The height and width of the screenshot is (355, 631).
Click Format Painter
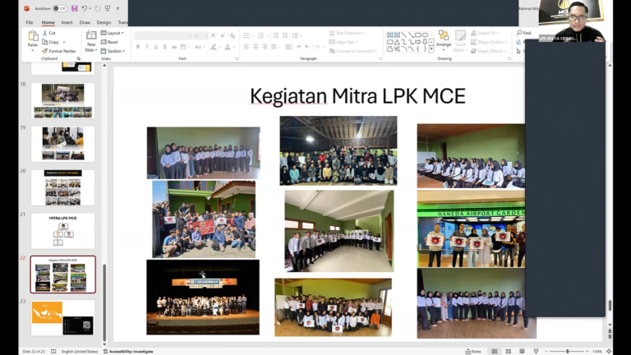point(59,51)
